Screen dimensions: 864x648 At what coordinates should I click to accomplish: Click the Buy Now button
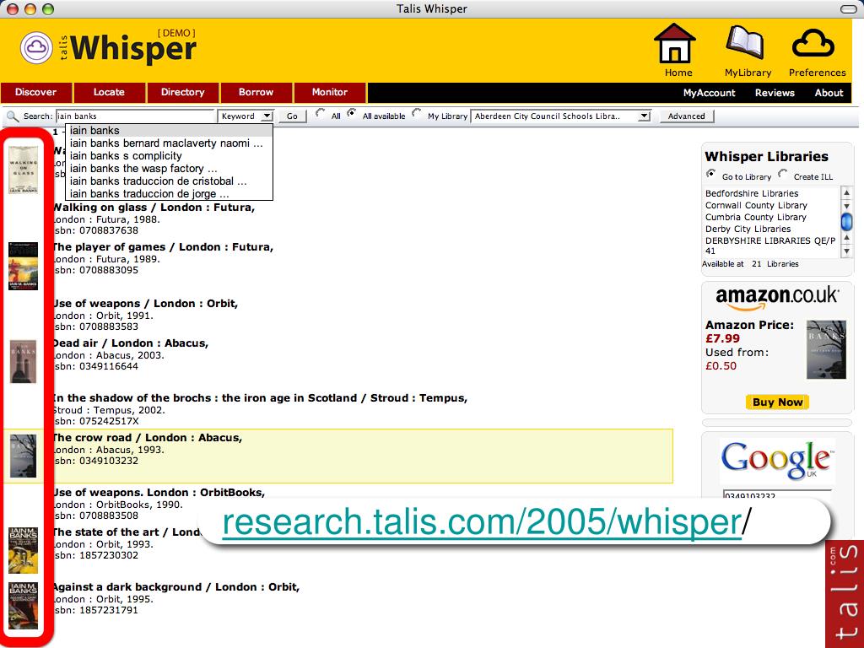pos(777,402)
